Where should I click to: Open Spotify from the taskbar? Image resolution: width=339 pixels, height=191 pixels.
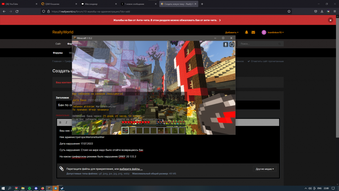29,188
